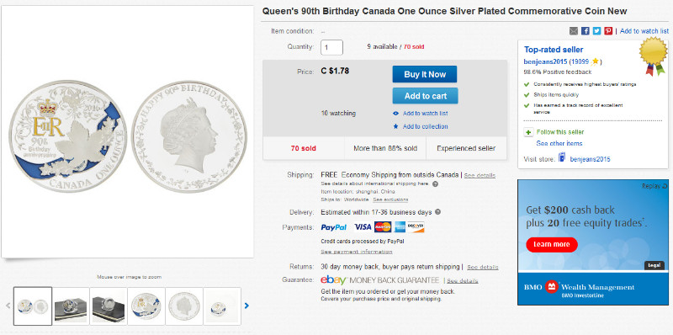Viewport: 673px width, 335px height.
Task: Pin this listing on Pinterest
Action: [x=608, y=31]
